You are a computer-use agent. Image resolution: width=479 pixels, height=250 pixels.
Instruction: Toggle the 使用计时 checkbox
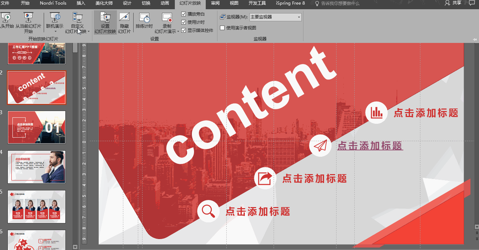coord(184,22)
